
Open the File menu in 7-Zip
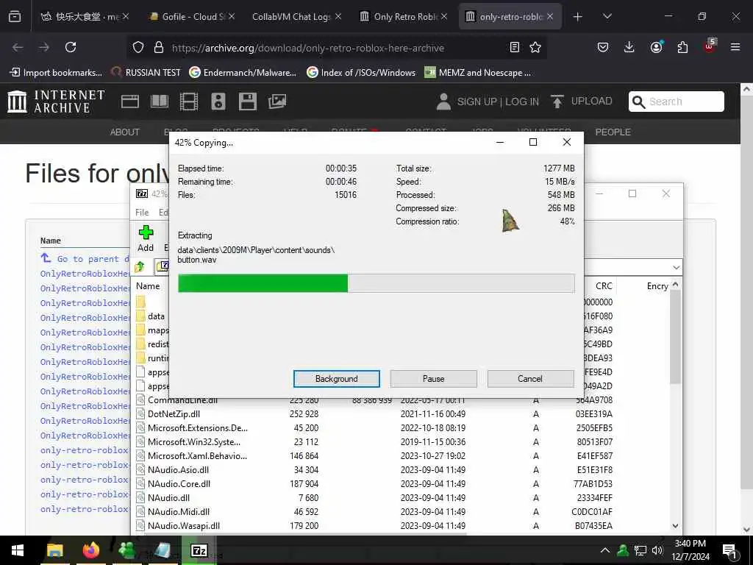click(x=142, y=213)
